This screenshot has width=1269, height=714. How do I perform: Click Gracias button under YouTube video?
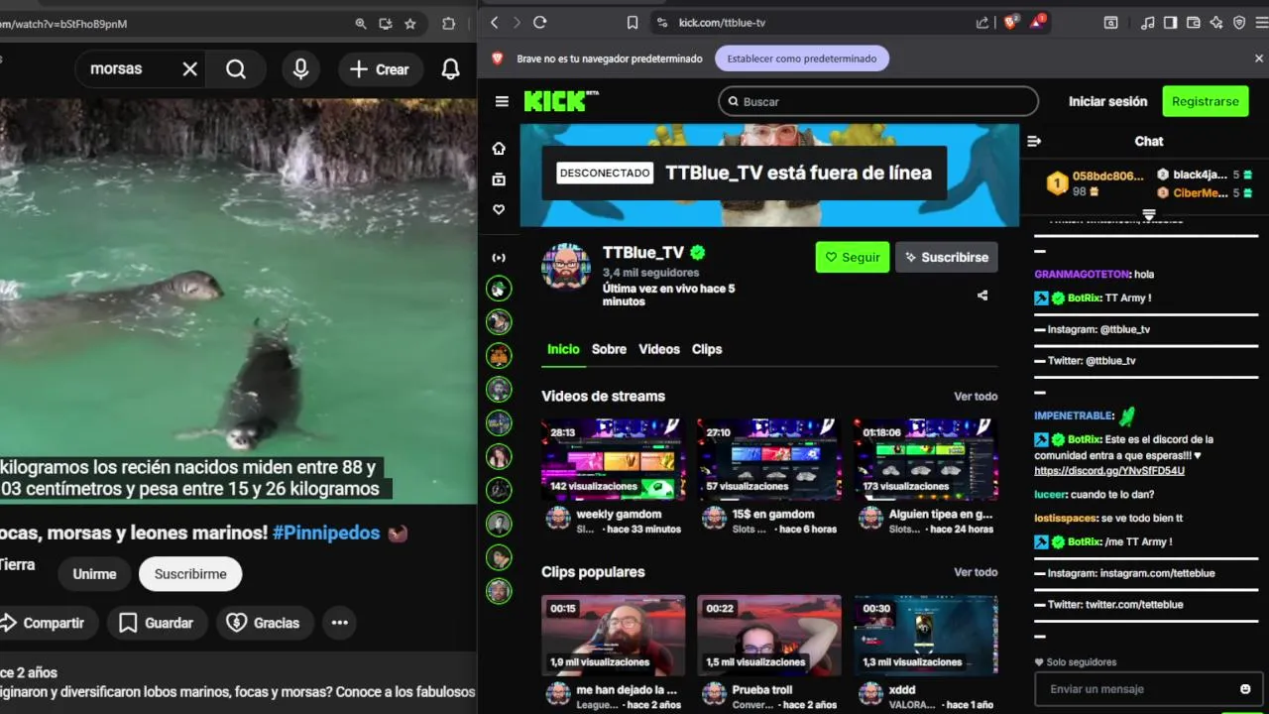[x=264, y=623]
